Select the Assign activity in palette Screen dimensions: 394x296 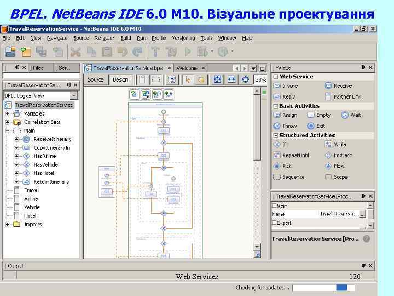tap(286, 115)
